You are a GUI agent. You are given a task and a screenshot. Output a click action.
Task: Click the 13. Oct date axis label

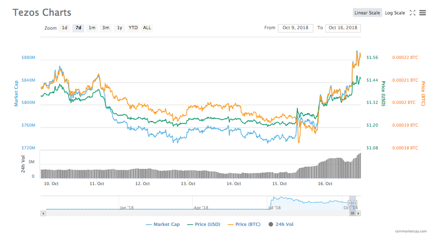point(188,184)
